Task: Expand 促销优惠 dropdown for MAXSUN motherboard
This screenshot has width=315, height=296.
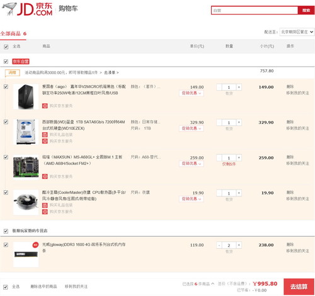Action: click(x=192, y=164)
